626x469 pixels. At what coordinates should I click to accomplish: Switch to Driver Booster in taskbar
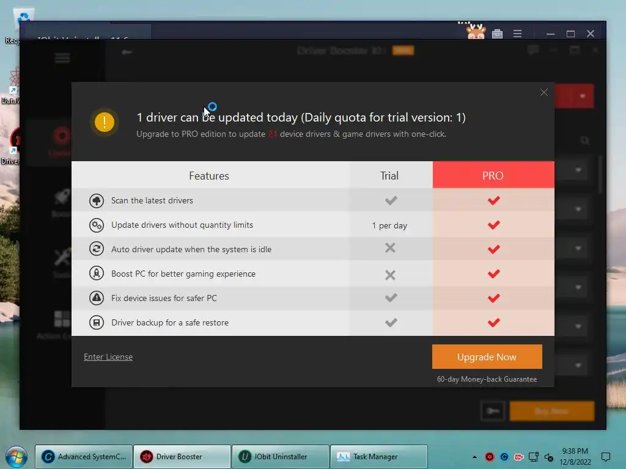tap(182, 457)
